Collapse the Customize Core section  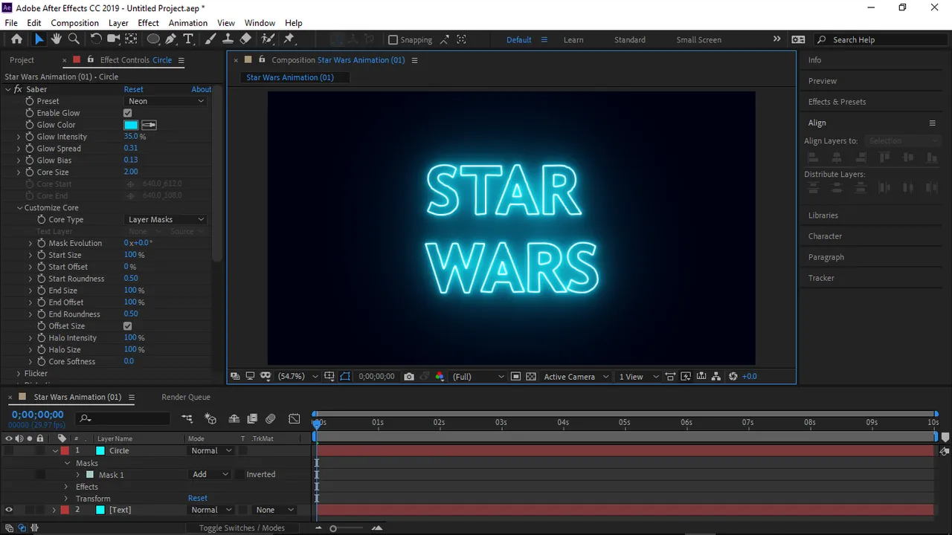tap(19, 208)
